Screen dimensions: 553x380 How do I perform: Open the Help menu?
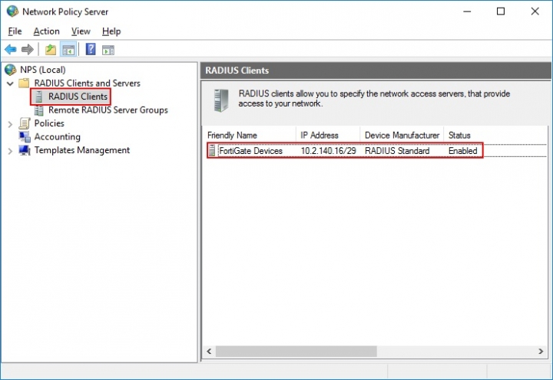tap(111, 31)
